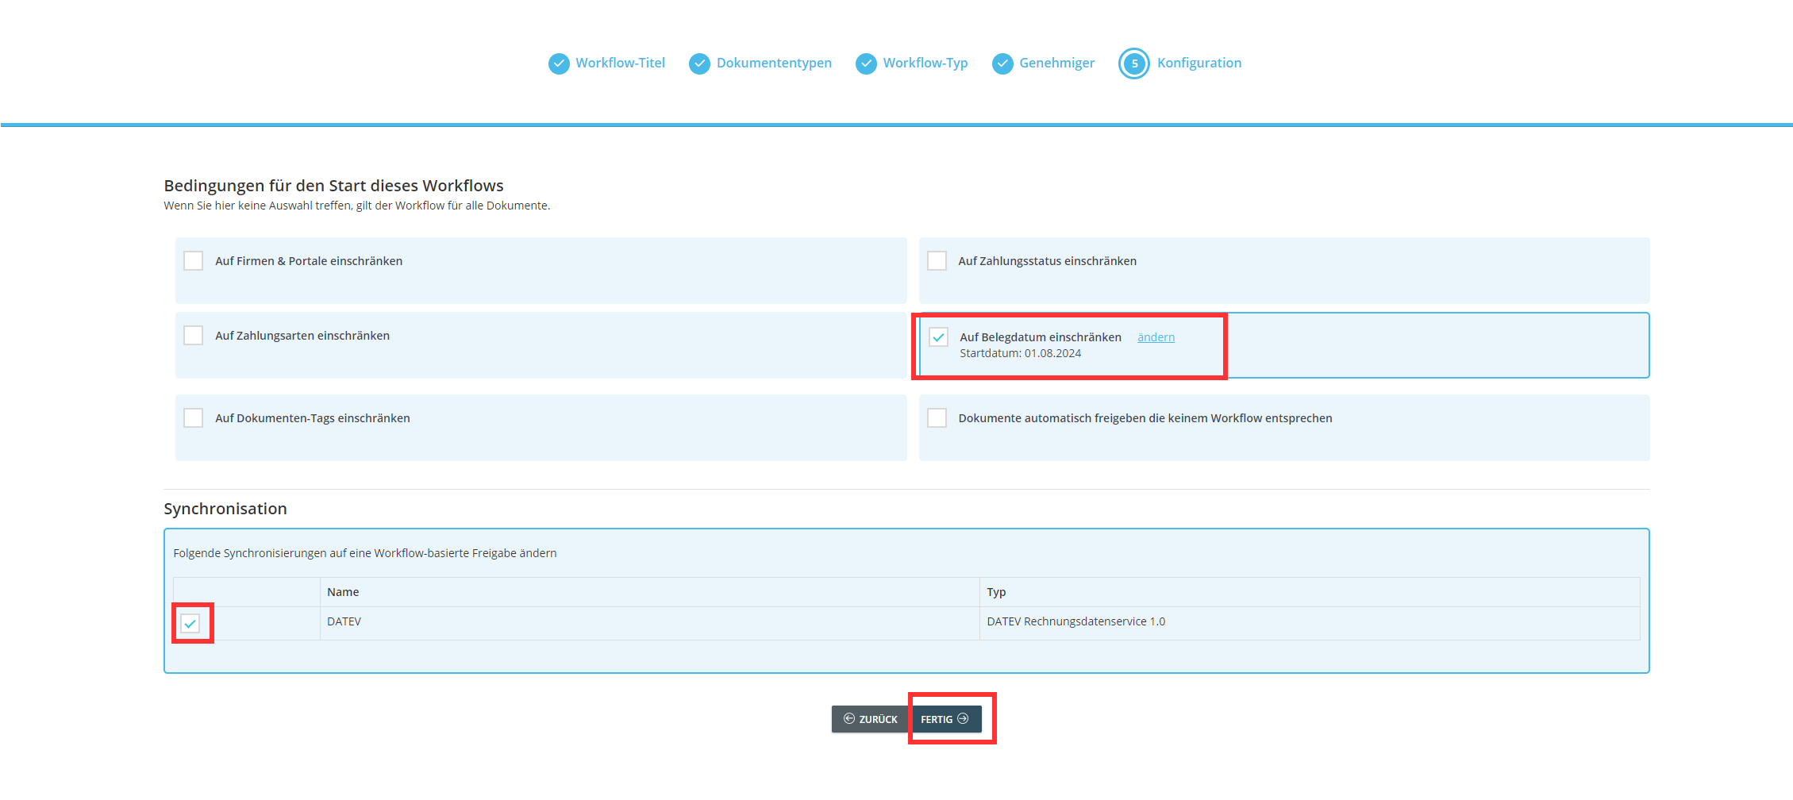Uncheck Auf Belegdatum einschränken
The width and height of the screenshot is (1793, 800).
(938, 337)
